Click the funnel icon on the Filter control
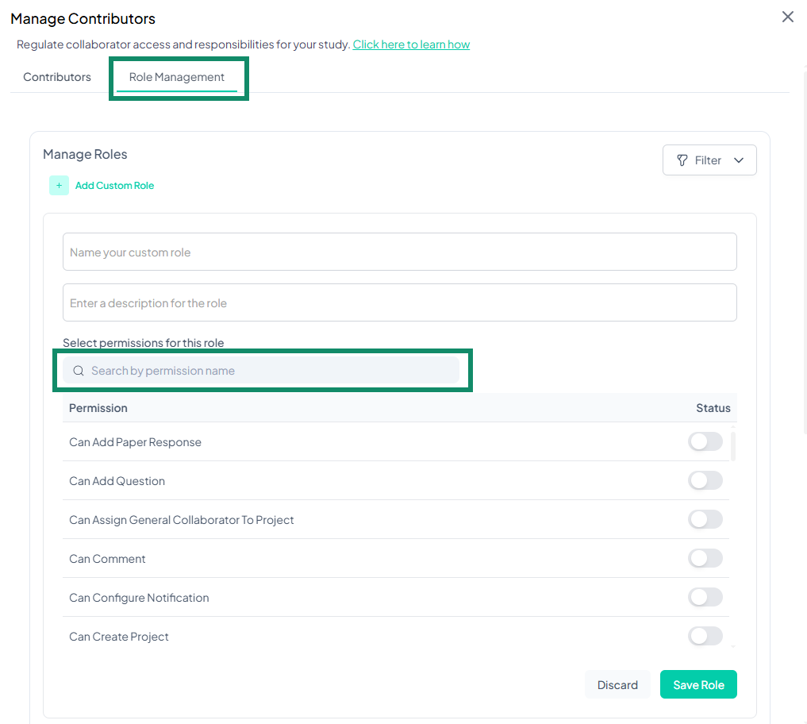The height and width of the screenshot is (724, 807). [683, 160]
